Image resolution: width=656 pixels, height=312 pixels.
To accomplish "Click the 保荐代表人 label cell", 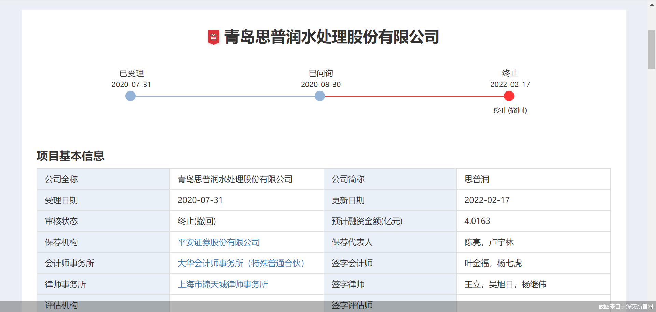I will coord(390,242).
